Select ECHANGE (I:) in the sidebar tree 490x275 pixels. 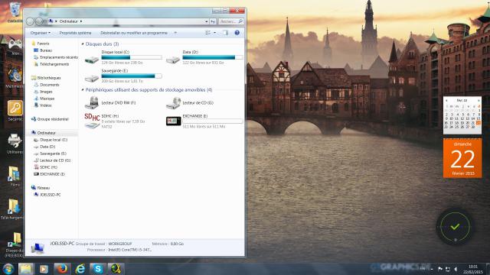coord(52,174)
